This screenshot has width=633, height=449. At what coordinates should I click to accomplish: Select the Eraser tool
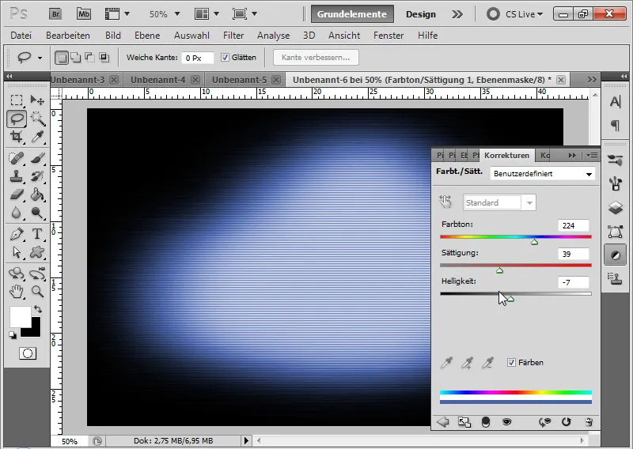(x=17, y=194)
